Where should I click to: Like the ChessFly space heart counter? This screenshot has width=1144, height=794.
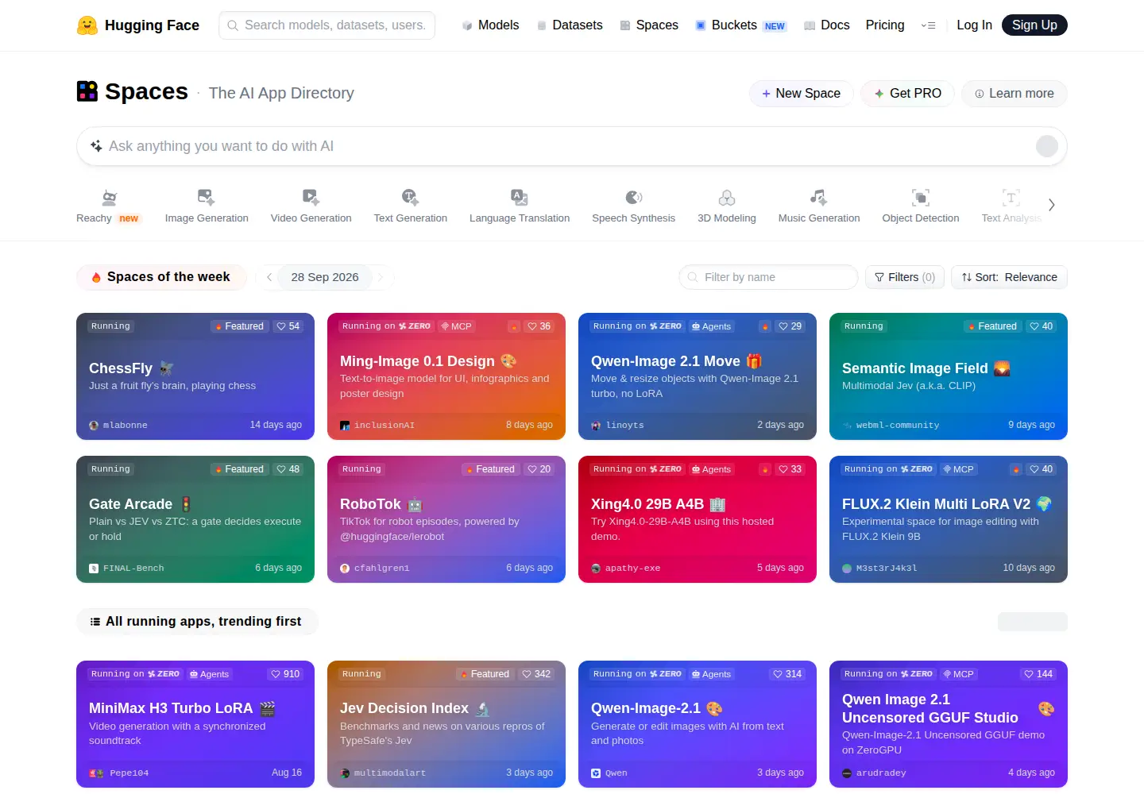(288, 326)
